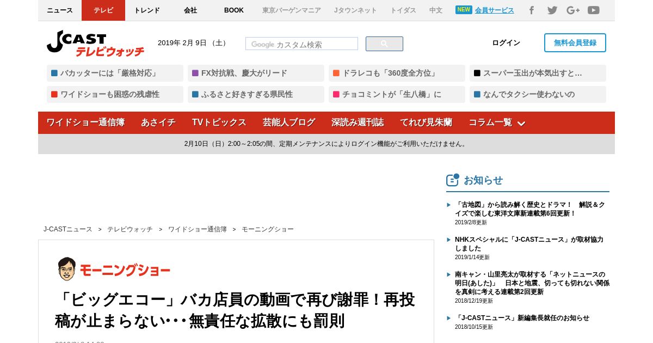Viewport: 653px width, 343px height.
Task: Open NHKスペシャルに取材協力 notice
Action: [529, 244]
